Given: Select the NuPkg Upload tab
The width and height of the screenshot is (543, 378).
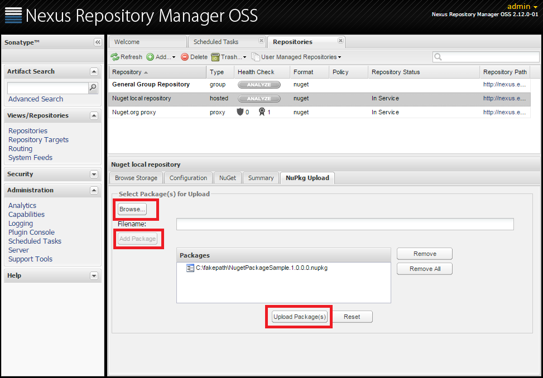Looking at the screenshot, I should (x=307, y=178).
